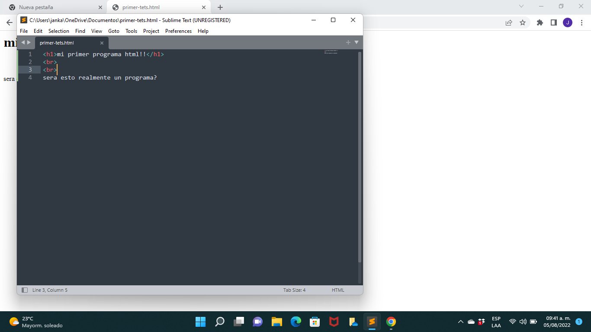Viewport: 591px width, 332px height.
Task: Click the Line 3, Column 5 status
Action: [x=50, y=290]
